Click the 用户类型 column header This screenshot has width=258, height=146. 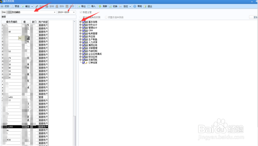click(x=43, y=22)
